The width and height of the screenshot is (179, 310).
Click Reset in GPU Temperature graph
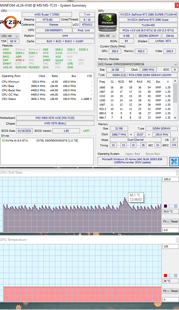coord(174,291)
